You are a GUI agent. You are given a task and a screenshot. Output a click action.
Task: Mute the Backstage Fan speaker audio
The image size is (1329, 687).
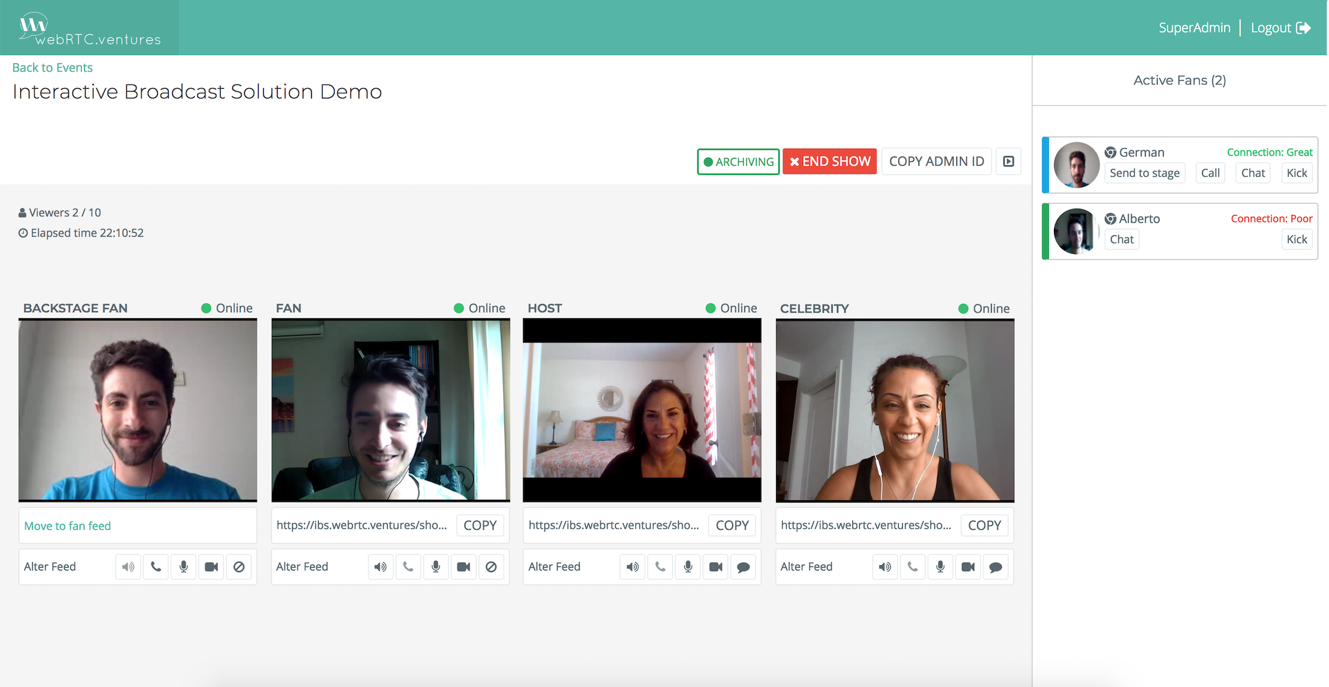point(128,566)
